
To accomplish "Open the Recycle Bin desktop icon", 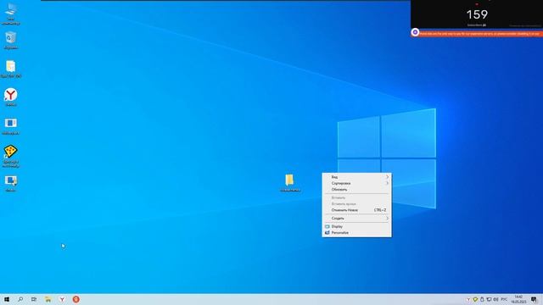I will 11,40.
